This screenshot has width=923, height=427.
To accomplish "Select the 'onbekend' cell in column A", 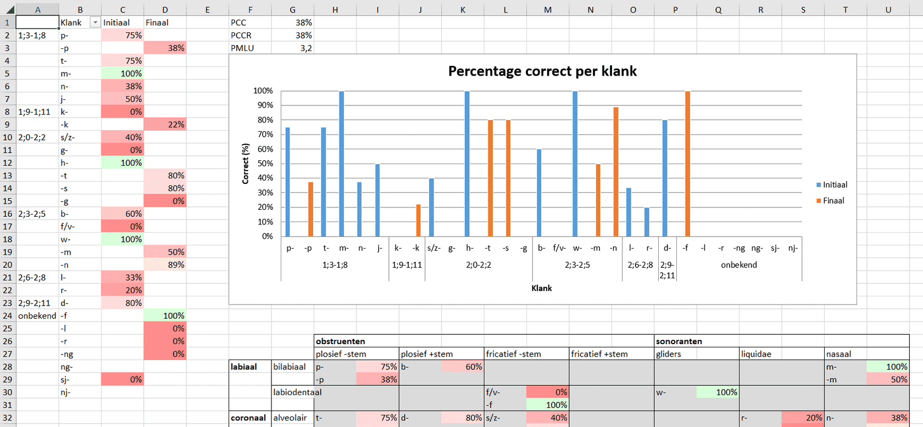I will (x=37, y=316).
